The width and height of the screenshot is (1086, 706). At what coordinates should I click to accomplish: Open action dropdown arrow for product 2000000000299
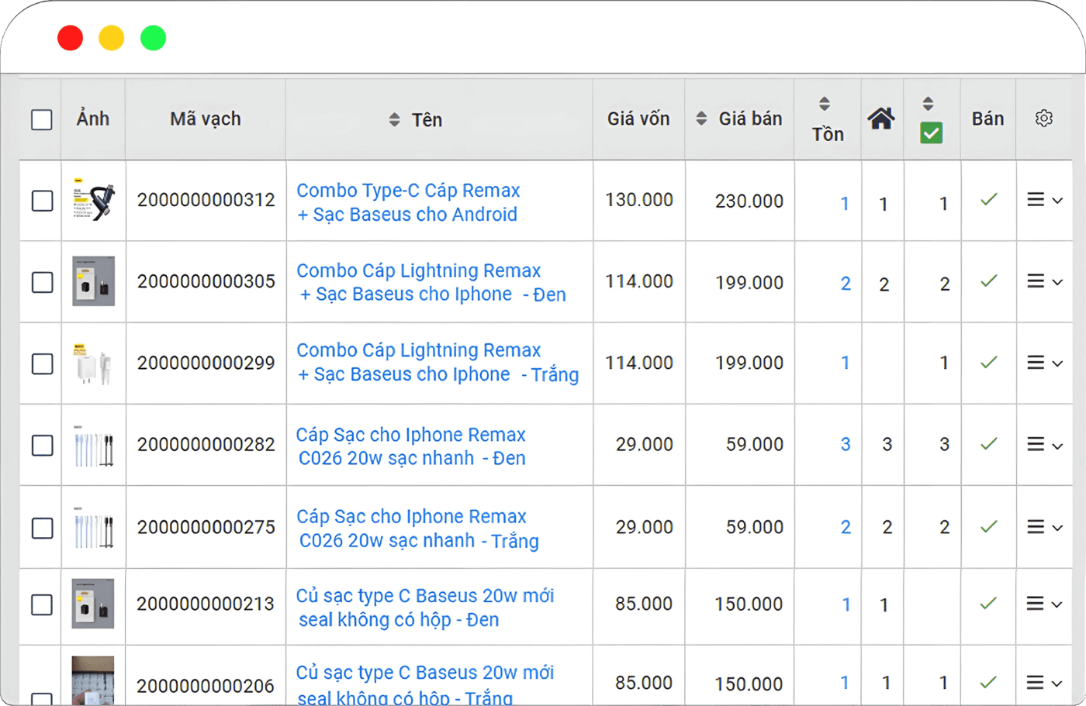[x=1057, y=363]
